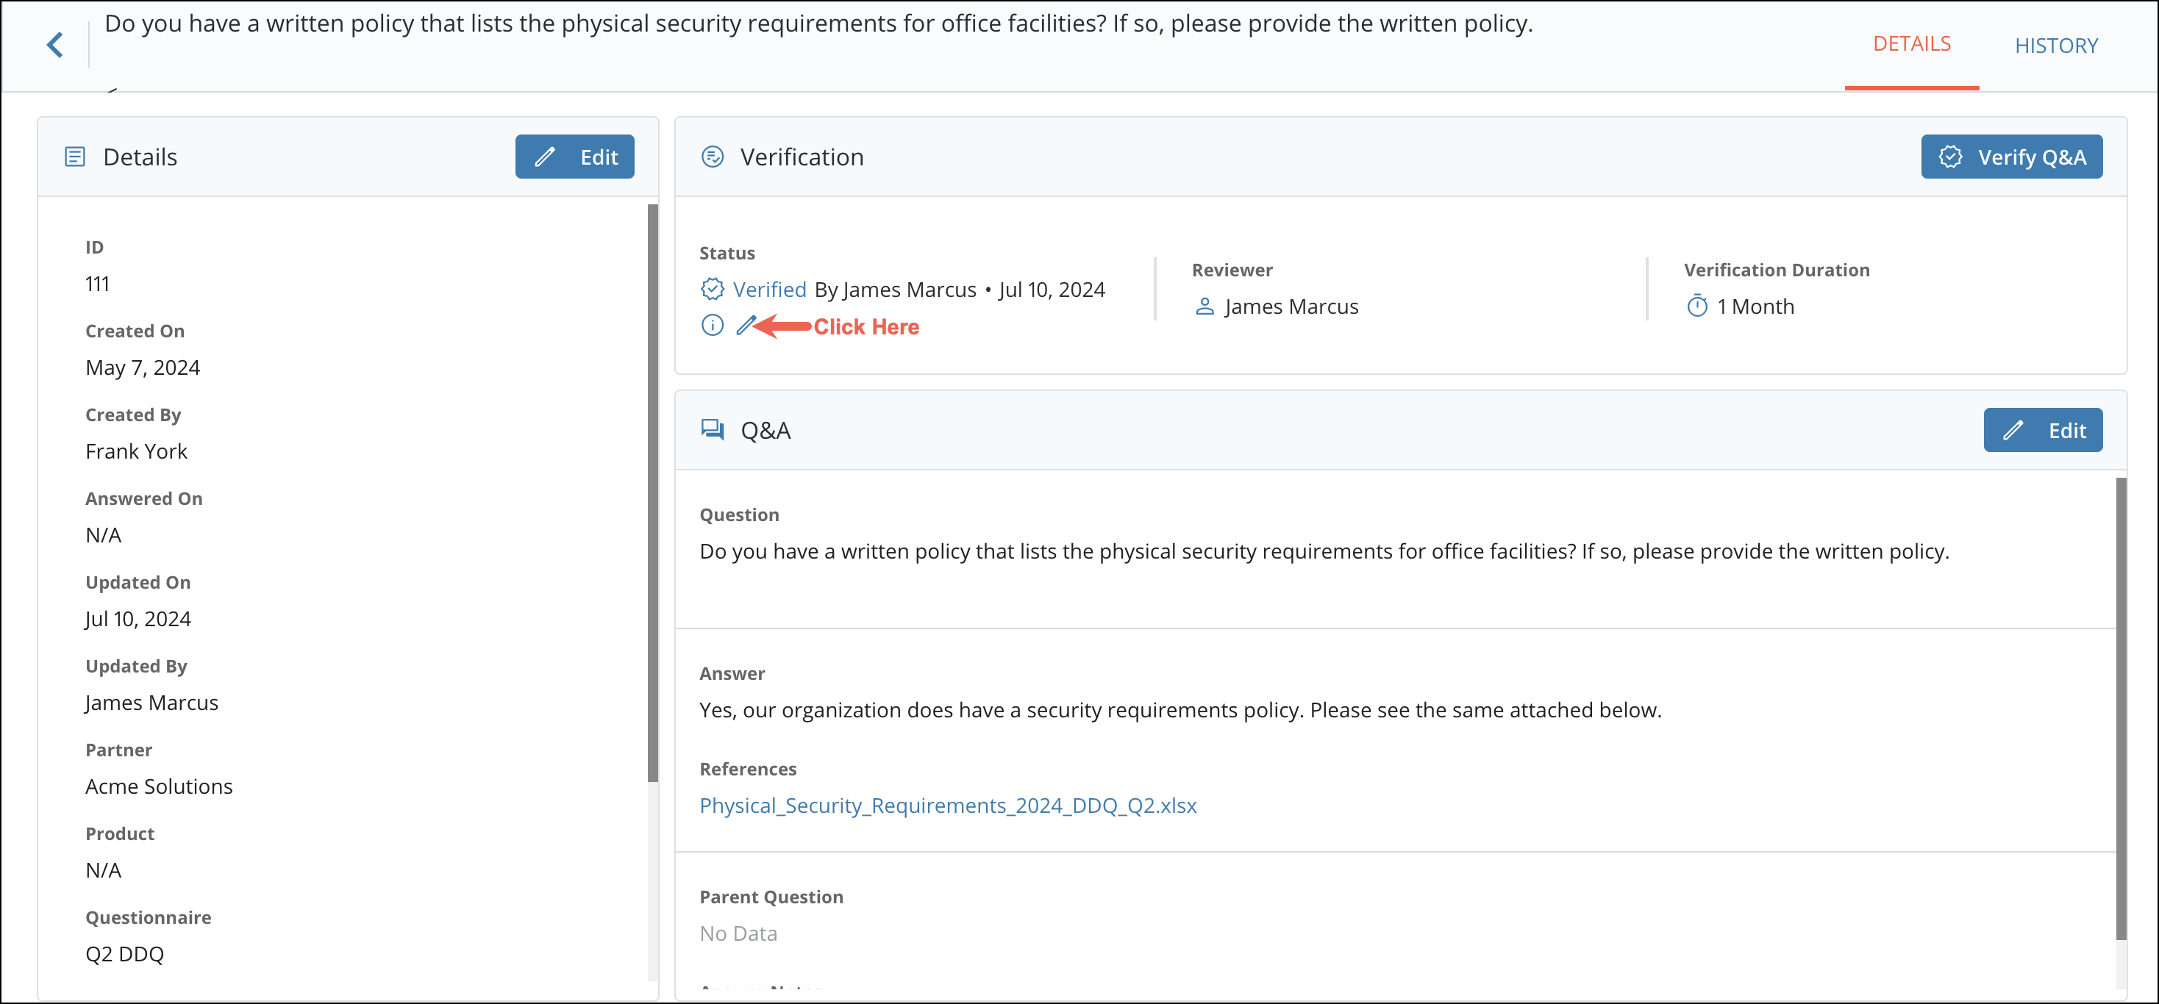Click the clock icon next to 1 Month
This screenshot has height=1004, width=2159.
(1697, 306)
